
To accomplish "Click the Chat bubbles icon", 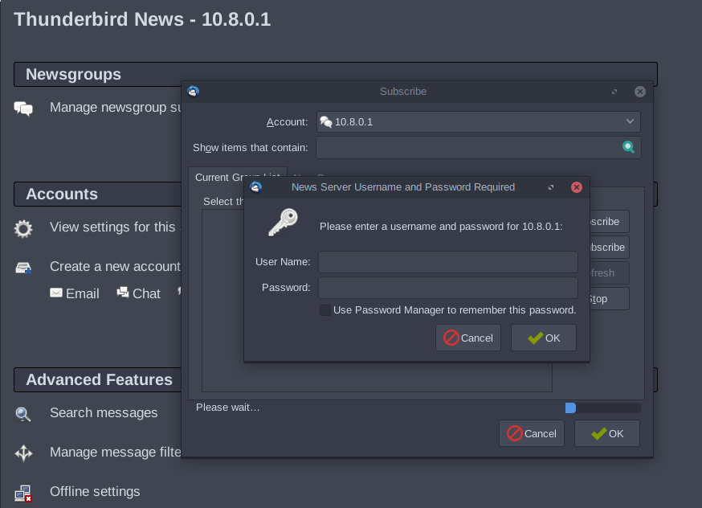I will pyautogui.click(x=123, y=293).
